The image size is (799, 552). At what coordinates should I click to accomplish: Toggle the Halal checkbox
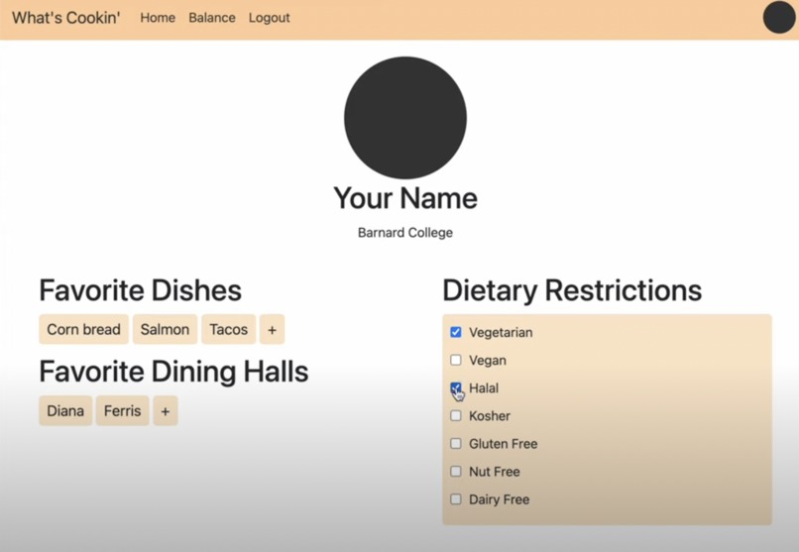coord(456,388)
